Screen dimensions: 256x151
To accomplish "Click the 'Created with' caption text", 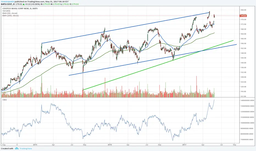I will 7,149.
